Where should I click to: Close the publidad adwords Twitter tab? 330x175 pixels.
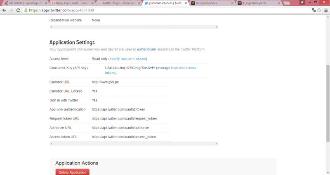[x=186, y=3]
